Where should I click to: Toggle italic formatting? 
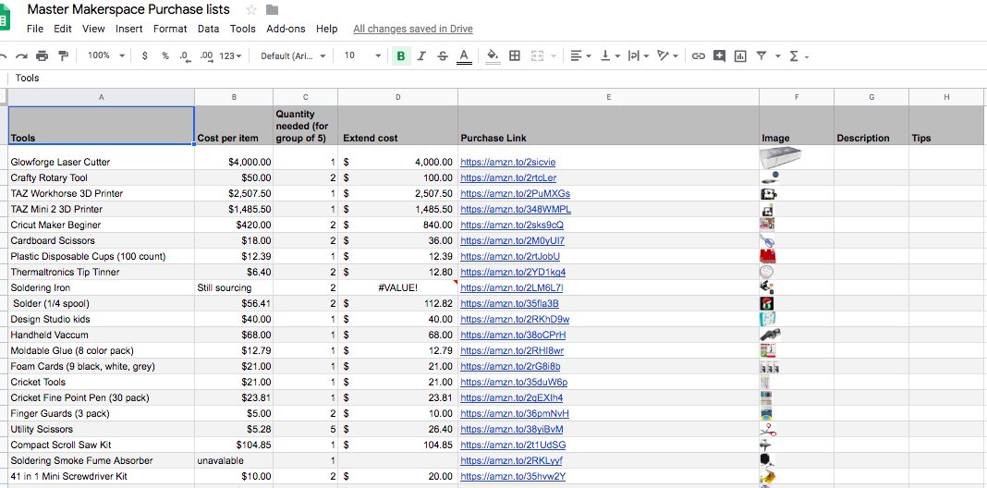[421, 56]
